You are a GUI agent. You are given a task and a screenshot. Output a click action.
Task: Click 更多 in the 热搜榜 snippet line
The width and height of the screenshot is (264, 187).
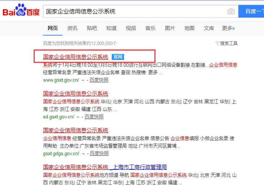tap(153, 73)
